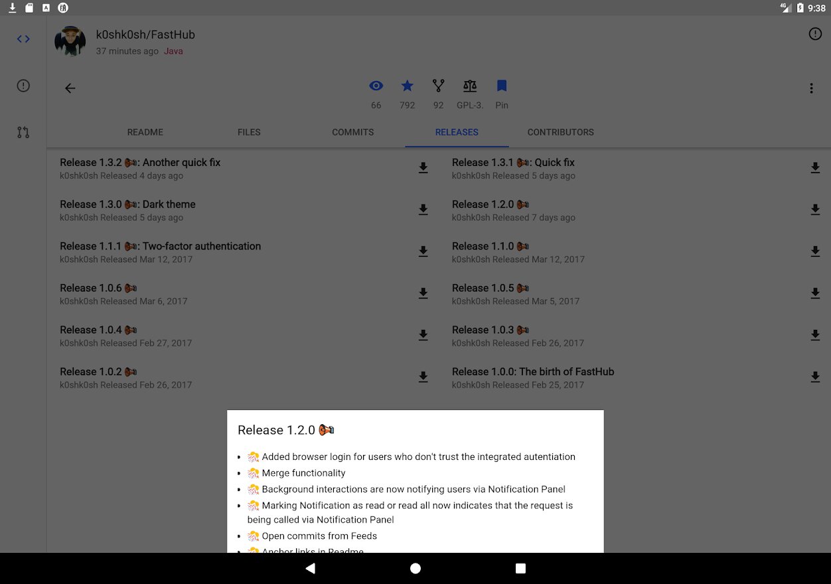
Task: Download Release 1.2.0 from the list
Action: point(815,210)
